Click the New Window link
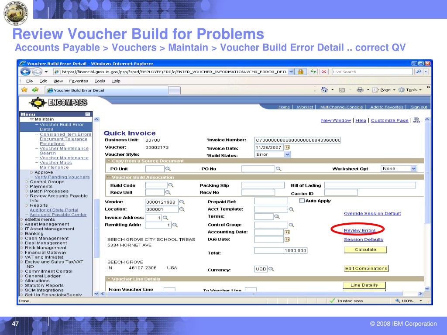 click(x=336, y=120)
